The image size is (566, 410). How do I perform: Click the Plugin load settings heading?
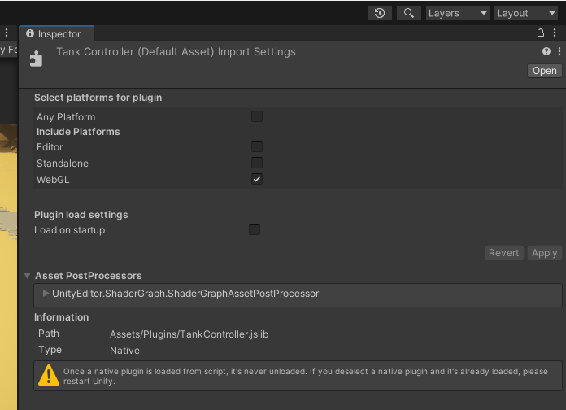[81, 215]
